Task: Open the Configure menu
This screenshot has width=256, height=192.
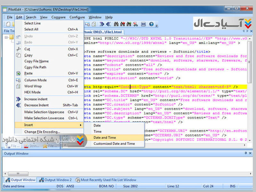Action: pos(77,17)
